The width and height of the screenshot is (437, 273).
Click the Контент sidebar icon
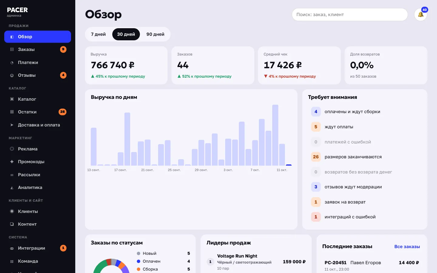pyautogui.click(x=12, y=224)
